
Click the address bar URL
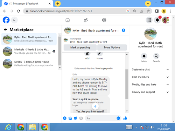tap(61, 11)
